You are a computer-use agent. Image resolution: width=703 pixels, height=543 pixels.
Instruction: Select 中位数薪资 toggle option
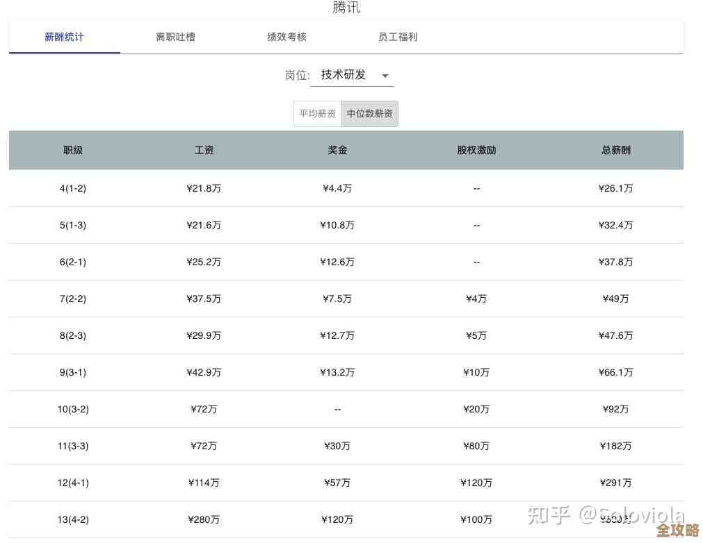click(369, 113)
